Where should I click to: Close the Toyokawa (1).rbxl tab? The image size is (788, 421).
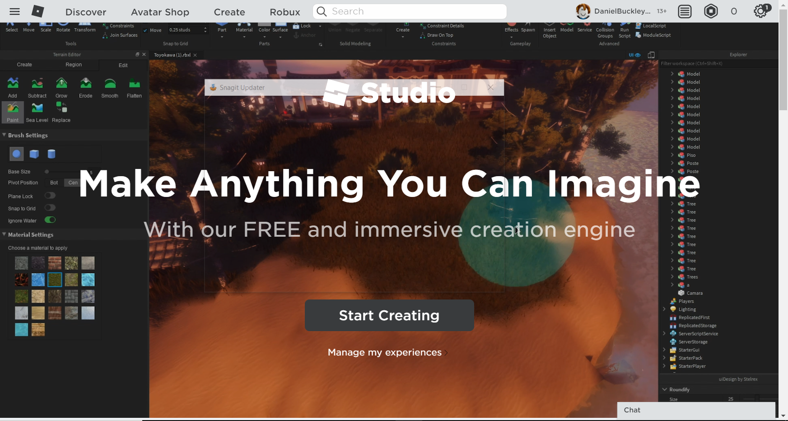coord(195,55)
